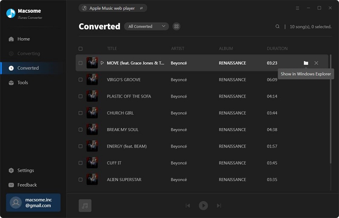
Task: Check the MOVE track checkbox
Action: tap(81, 63)
